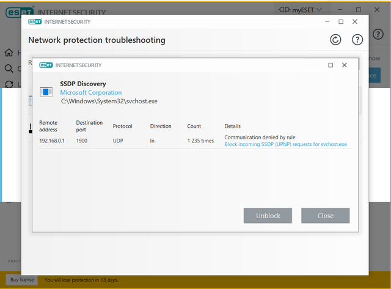
Task: Open the myESET dropdown in main window
Action: click(300, 10)
